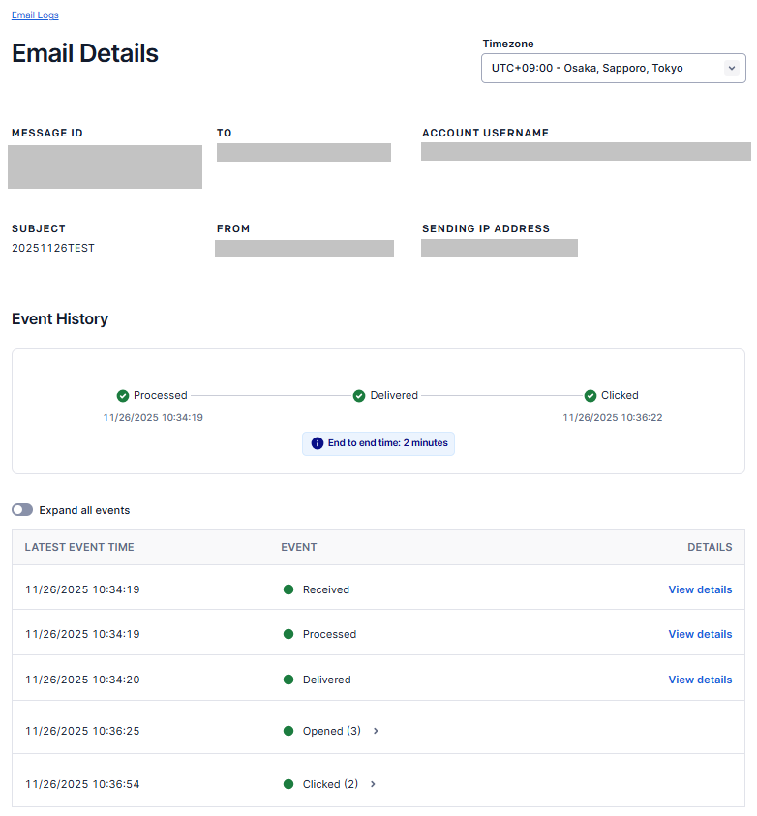Click the Delivered green checkmark icon in timeline

(359, 396)
